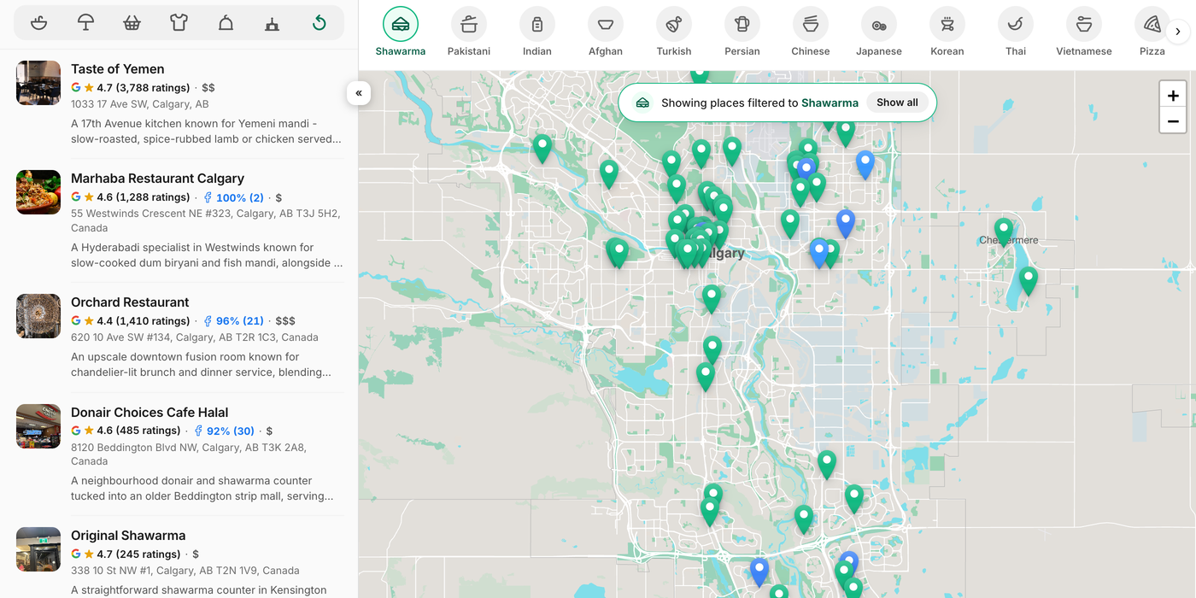Screen dimensions: 1196x598
Task: Select the Shawarma cuisine filter
Action: coord(401,32)
